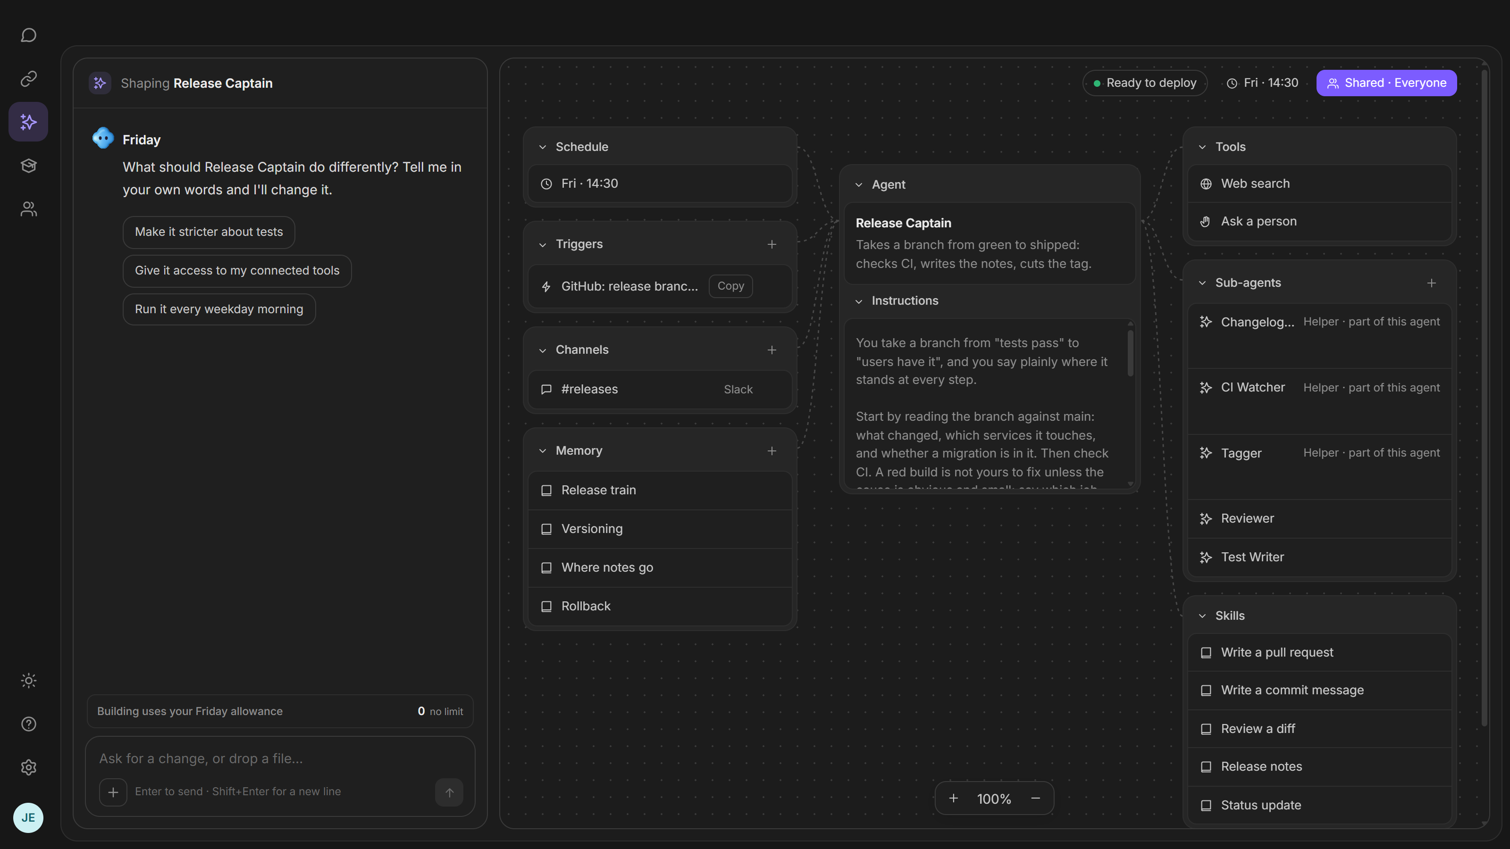Open the Web search tool row
Viewport: 1510px width, 849px height.
click(1319, 183)
